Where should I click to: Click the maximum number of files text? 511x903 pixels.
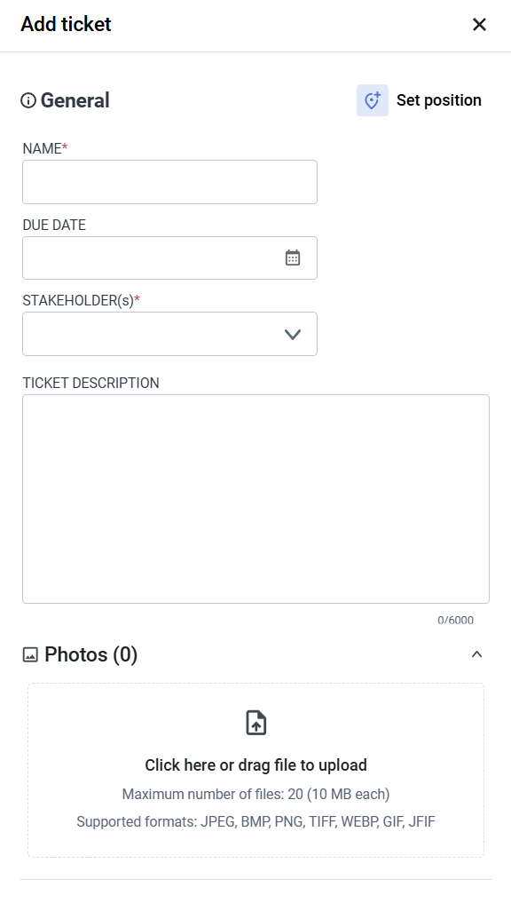click(256, 794)
